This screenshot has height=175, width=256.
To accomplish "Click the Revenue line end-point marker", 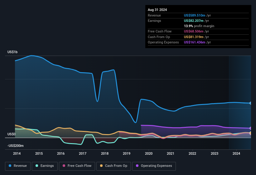I will (250, 103).
